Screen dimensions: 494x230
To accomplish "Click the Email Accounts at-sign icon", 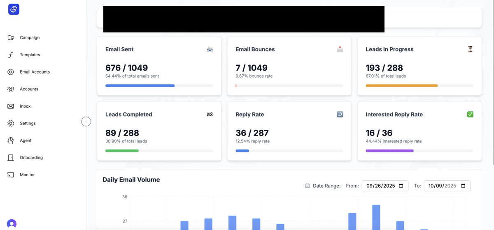I will pyautogui.click(x=11, y=72).
